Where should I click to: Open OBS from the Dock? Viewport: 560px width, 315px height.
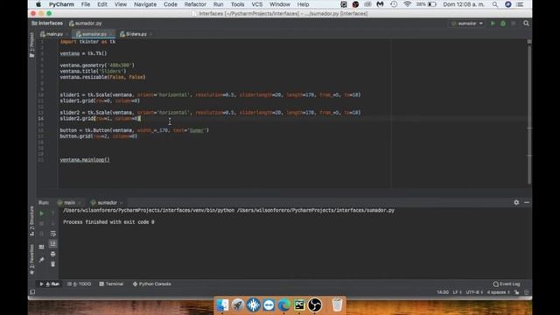point(315,304)
